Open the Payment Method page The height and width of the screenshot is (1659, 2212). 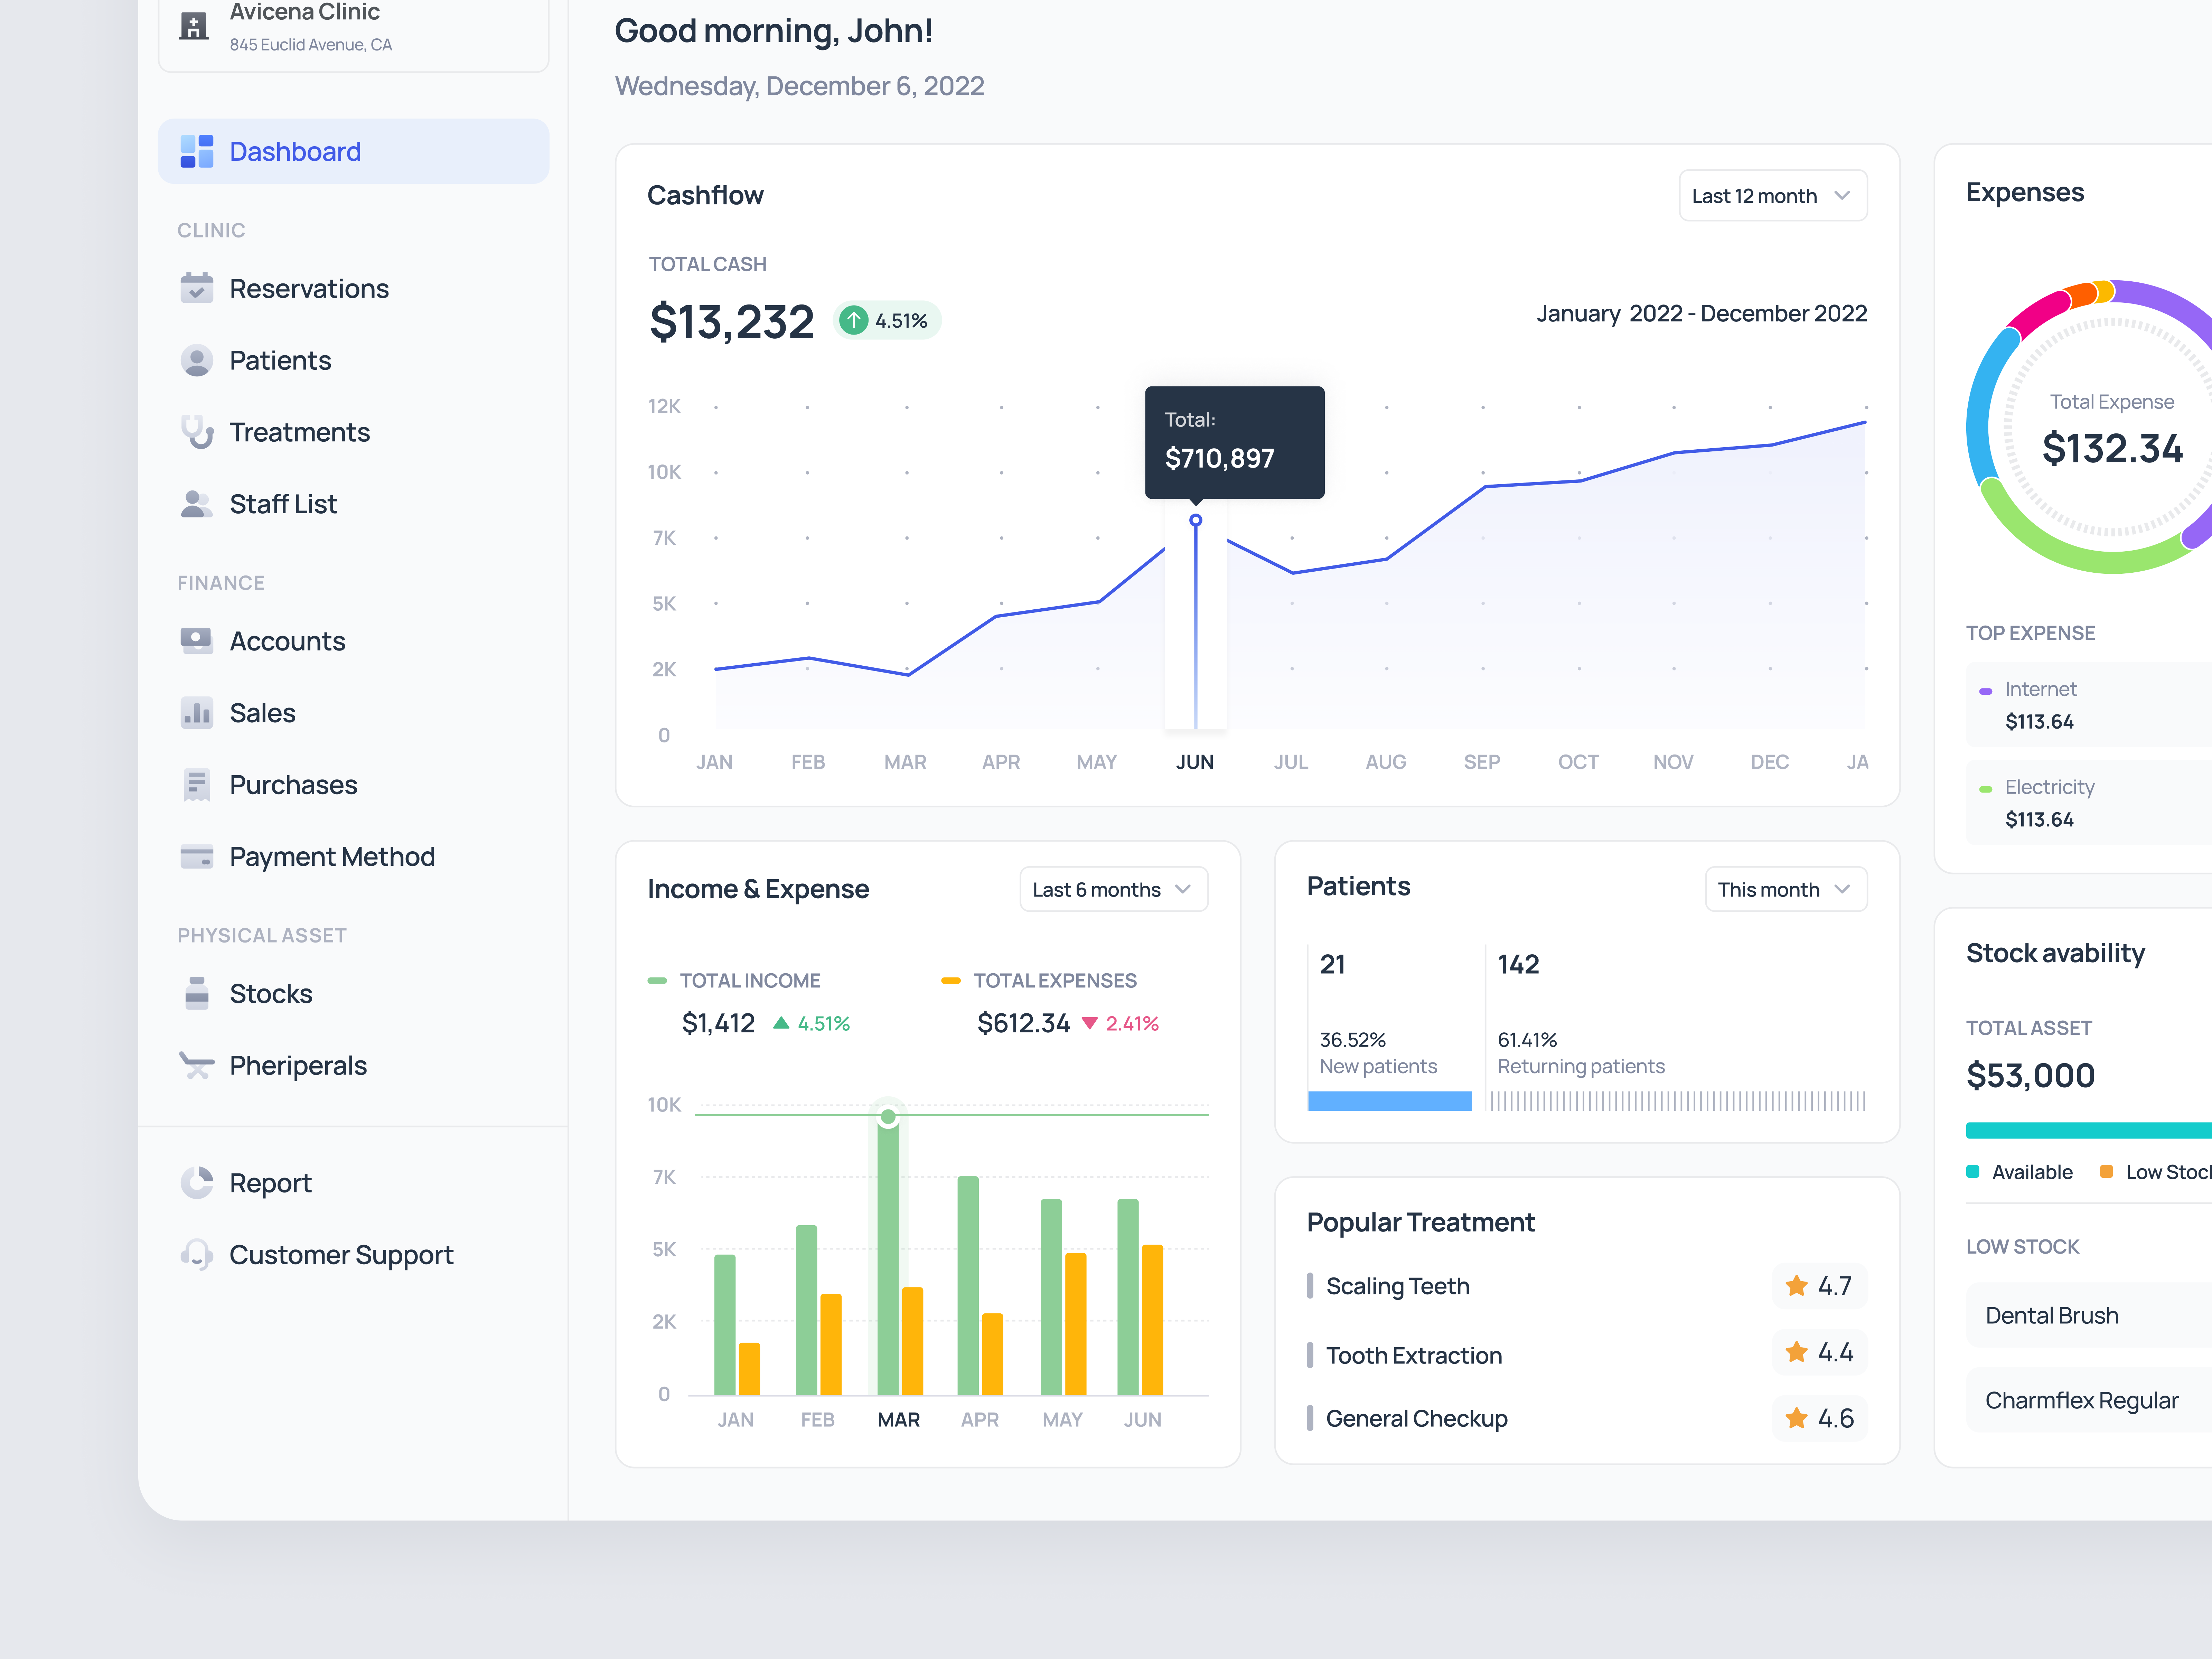tap(331, 856)
